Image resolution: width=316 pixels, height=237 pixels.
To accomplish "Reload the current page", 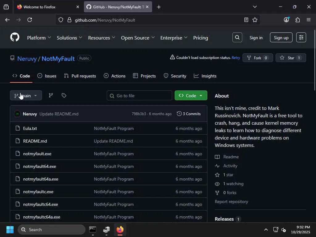I will point(30,20).
